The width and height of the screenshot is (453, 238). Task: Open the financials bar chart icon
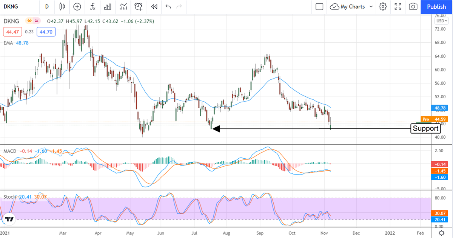108,6
